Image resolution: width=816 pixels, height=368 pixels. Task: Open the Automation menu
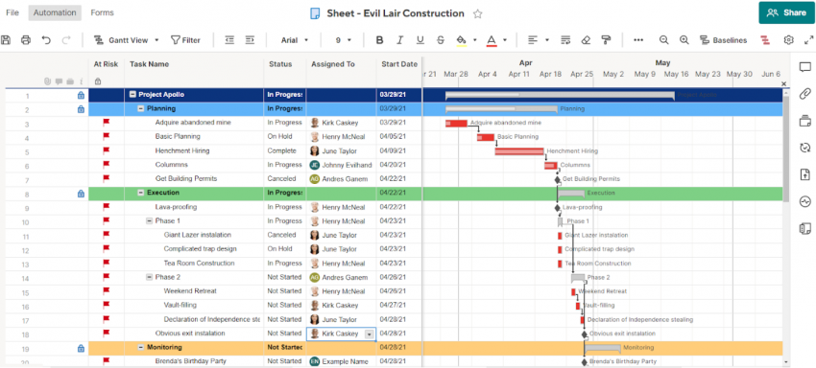pyautogui.click(x=55, y=12)
